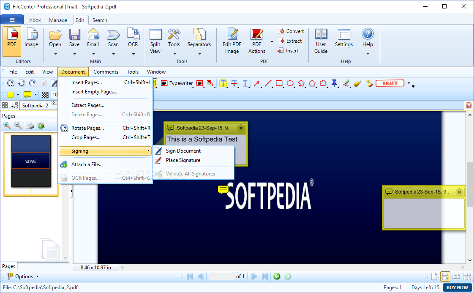
Task: Expand the Save dropdown arrow
Action: (74, 54)
